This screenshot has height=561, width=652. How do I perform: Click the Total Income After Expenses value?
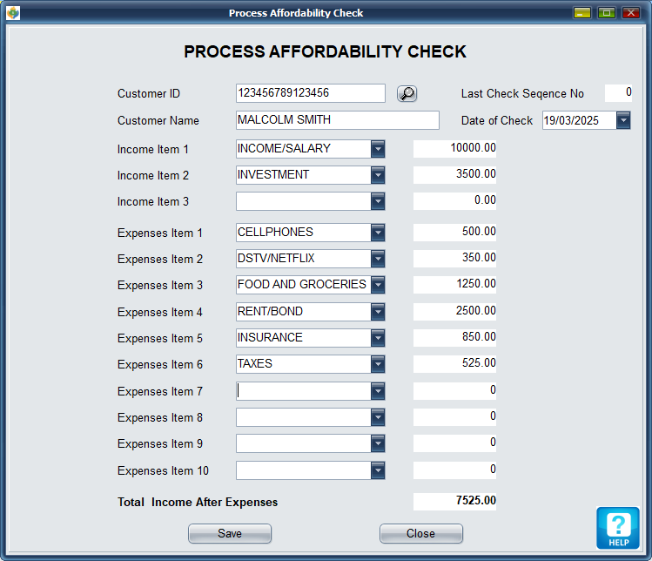coord(454,501)
